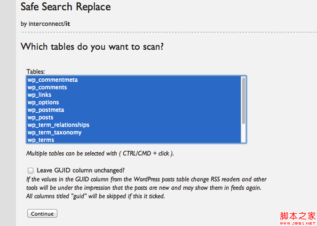317x226 pixels.
Task: Enable the Leave GUID column unchanged checkbox
Action: pos(31,171)
